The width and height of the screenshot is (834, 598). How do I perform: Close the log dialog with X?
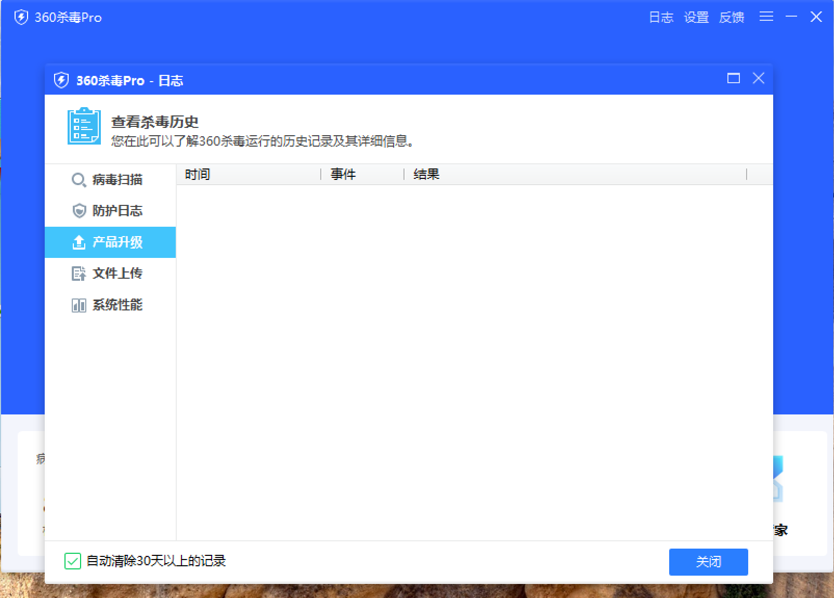click(x=759, y=79)
